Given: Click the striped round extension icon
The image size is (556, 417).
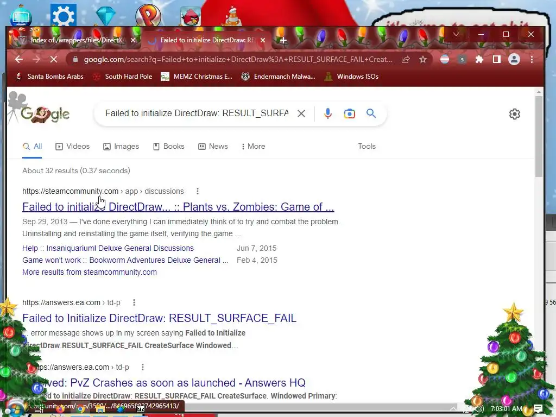Looking at the screenshot, I should coord(444,59).
